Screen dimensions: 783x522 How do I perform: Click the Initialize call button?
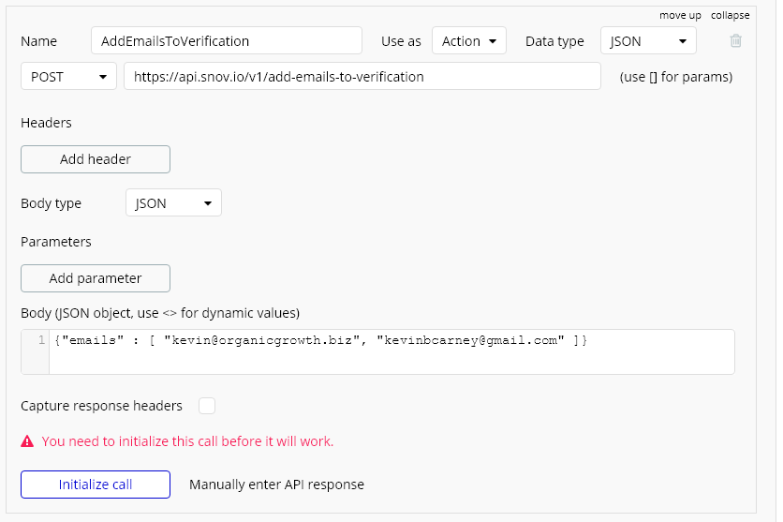pyautogui.click(x=96, y=485)
